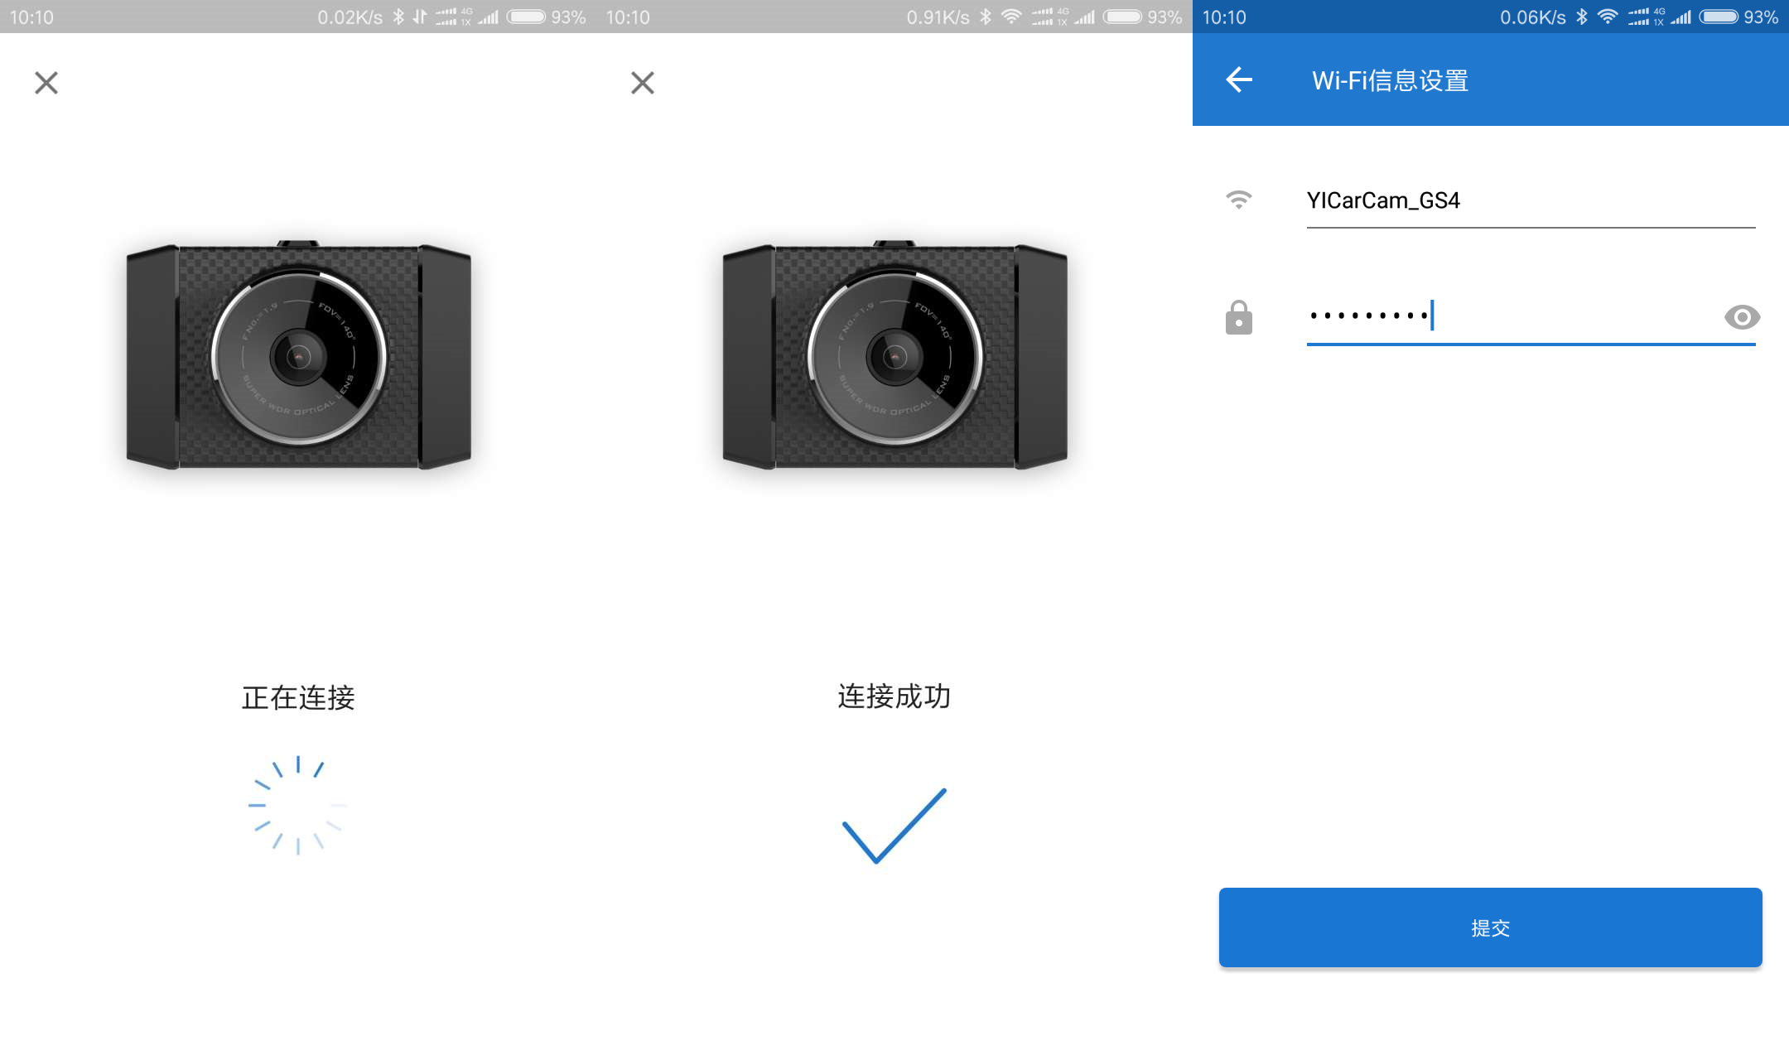1789x1060 pixels.
Task: Tap the 10:10 clock in the status bar
Action: click(x=1226, y=16)
